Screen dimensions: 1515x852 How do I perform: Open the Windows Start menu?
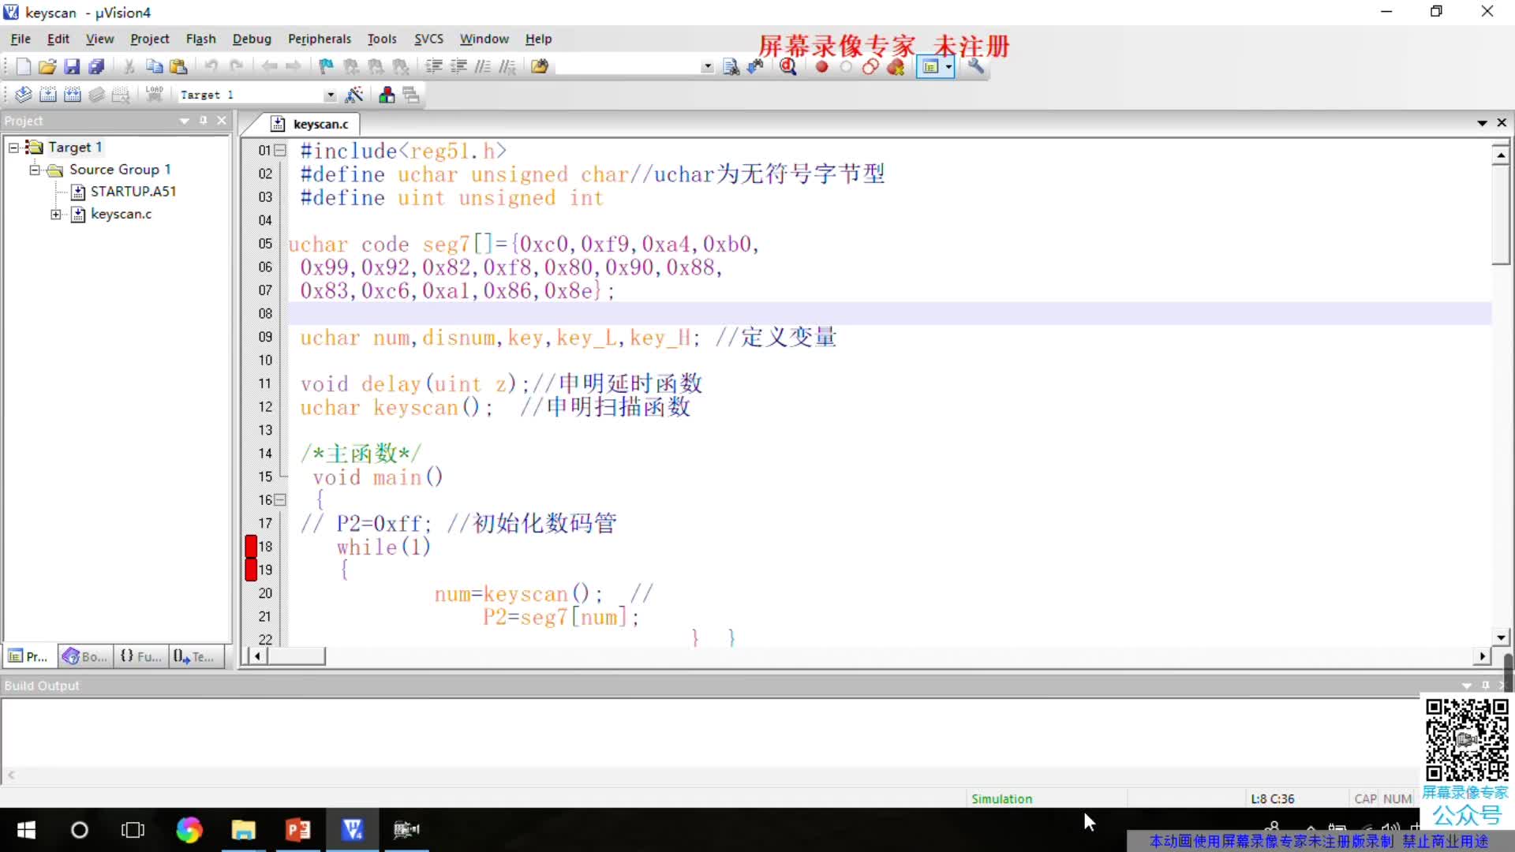pyautogui.click(x=26, y=830)
